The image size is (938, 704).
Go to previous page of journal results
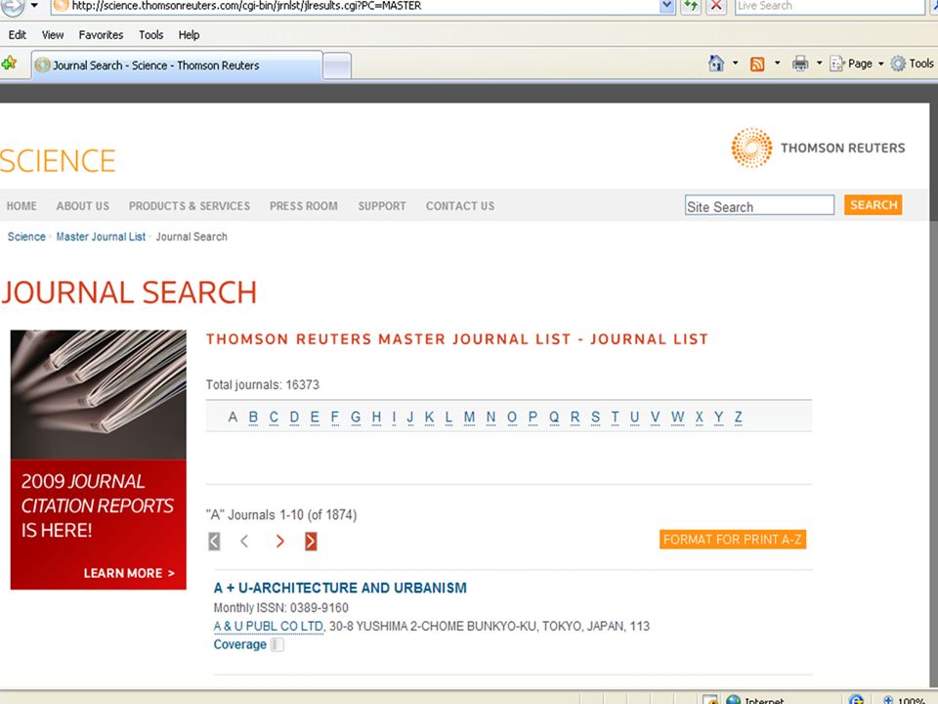tap(244, 541)
